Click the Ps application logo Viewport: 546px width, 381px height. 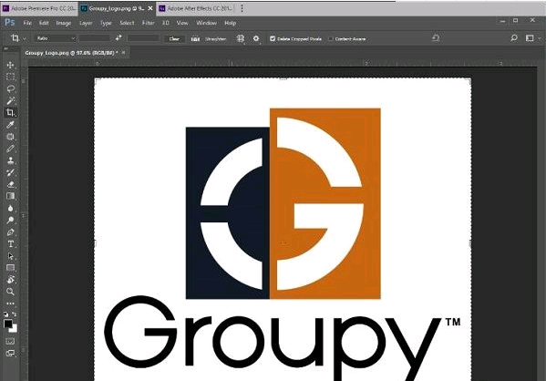point(10,23)
